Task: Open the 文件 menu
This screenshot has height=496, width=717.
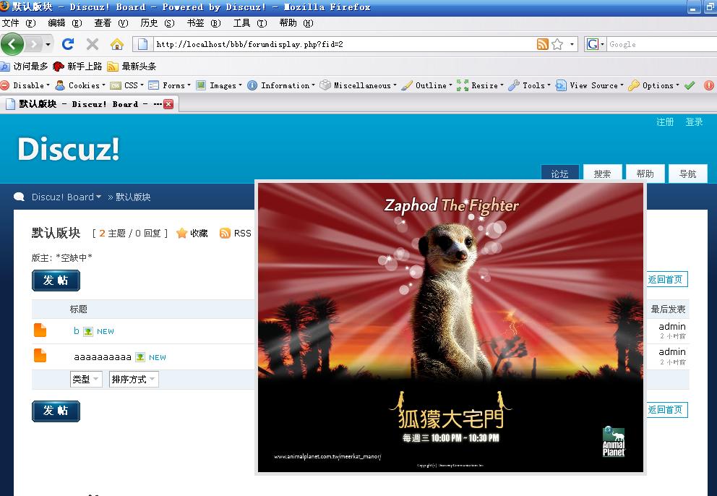Action: point(19,23)
